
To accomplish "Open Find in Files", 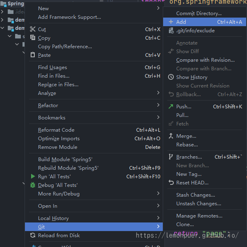I will coord(94,76).
